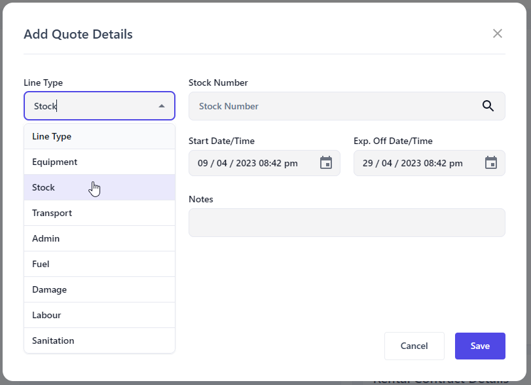The height and width of the screenshot is (385, 531).
Task: Select Equipment from the Line Type list
Action: [x=55, y=162]
